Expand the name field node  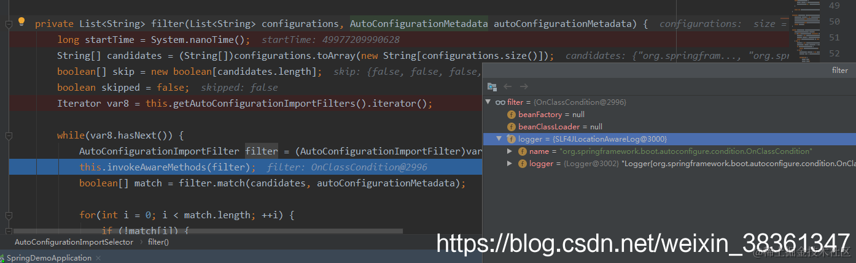point(510,151)
